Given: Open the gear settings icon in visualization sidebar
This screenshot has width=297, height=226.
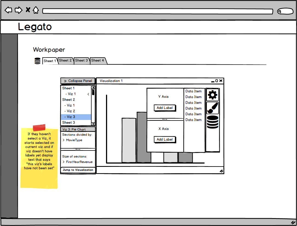Looking at the screenshot, I should click(x=212, y=95).
